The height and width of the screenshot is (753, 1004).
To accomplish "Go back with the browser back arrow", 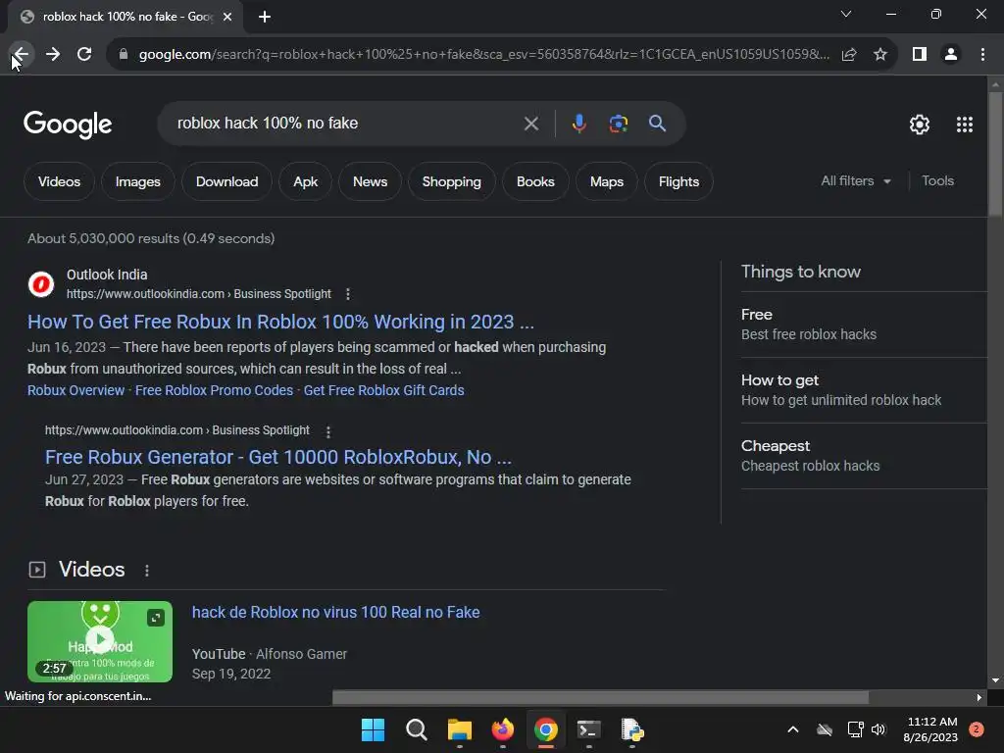I will tap(21, 55).
